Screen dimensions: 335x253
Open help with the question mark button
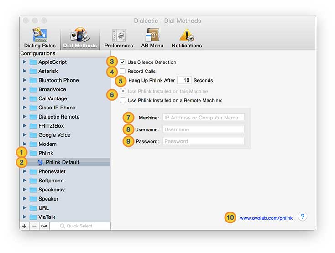(303, 217)
